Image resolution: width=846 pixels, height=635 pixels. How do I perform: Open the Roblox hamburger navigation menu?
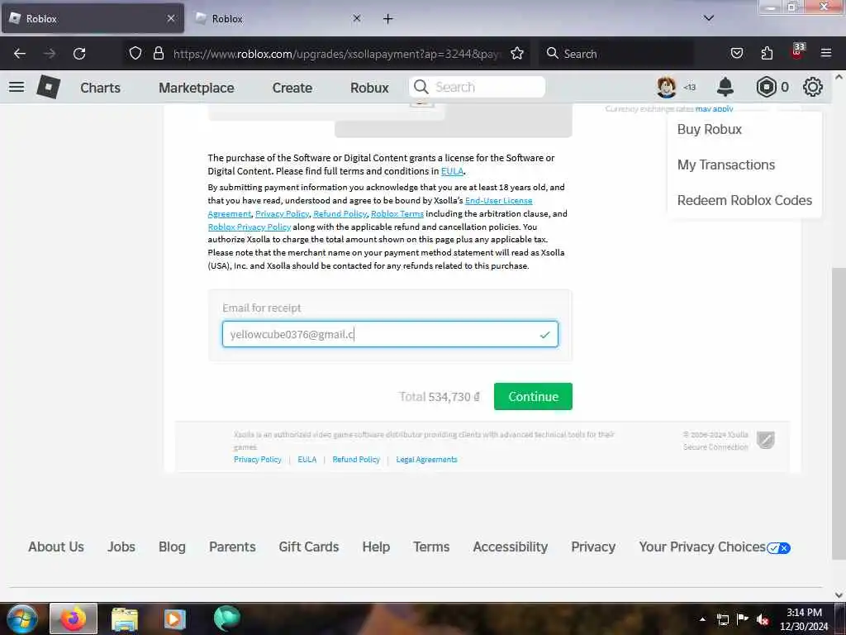pyautogui.click(x=17, y=87)
